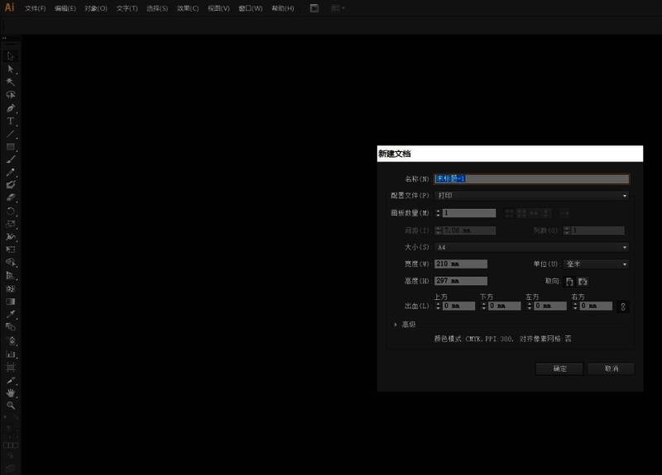This screenshot has height=475, width=662.
Task: Select the Direct Selection tool
Action: [11, 69]
